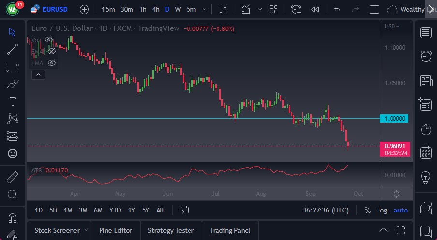Open the Pine Editor tab
The height and width of the screenshot is (240, 437).
116,230
